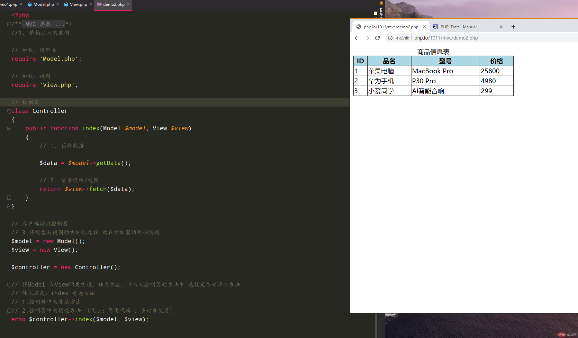Click the 'View.php' string in require line

pyautogui.click(x=57, y=85)
